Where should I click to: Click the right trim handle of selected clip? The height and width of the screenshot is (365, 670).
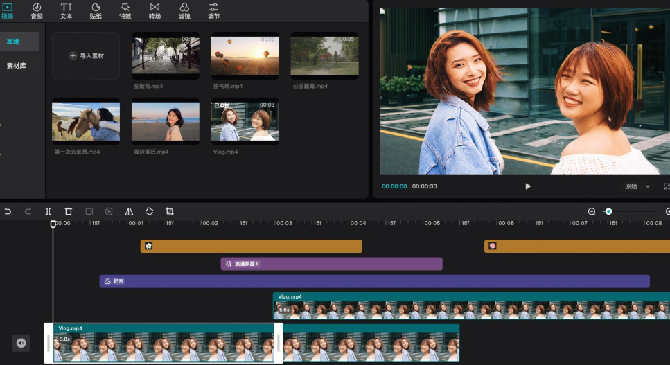pos(278,344)
